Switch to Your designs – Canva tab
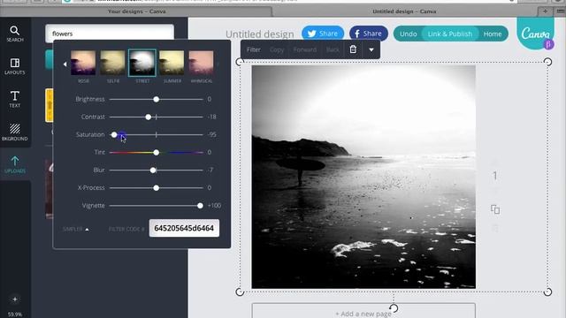This screenshot has height=318, width=566. pos(137,11)
